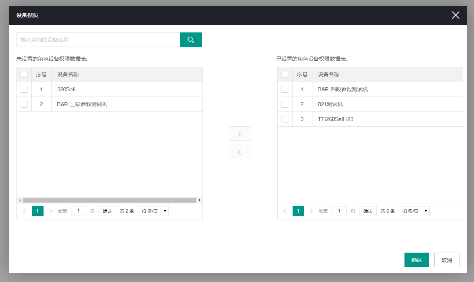This screenshot has height=282, width=474.
Task: Click the horizontal scrollbar under the left table
Action: pos(110,200)
